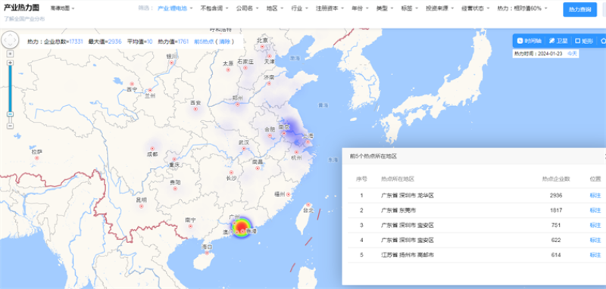Click the 兰州 city marker
This screenshot has height=289, width=606.
(x=150, y=90)
